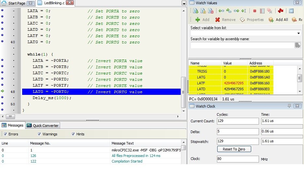Click the search variable by assembly name field
304x174 pixels.
[x=242, y=45]
